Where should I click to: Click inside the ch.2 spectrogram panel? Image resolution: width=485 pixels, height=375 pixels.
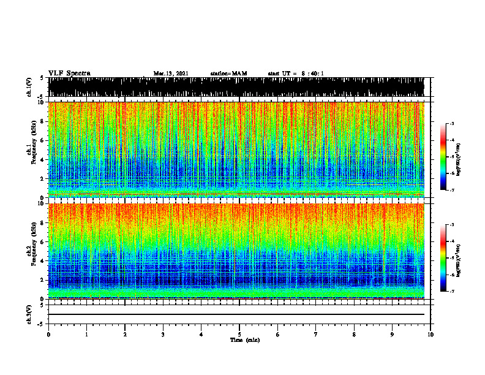click(x=236, y=251)
